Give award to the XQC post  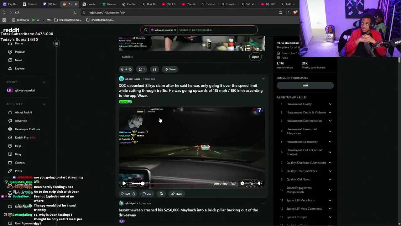pyautogui.click(x=161, y=194)
